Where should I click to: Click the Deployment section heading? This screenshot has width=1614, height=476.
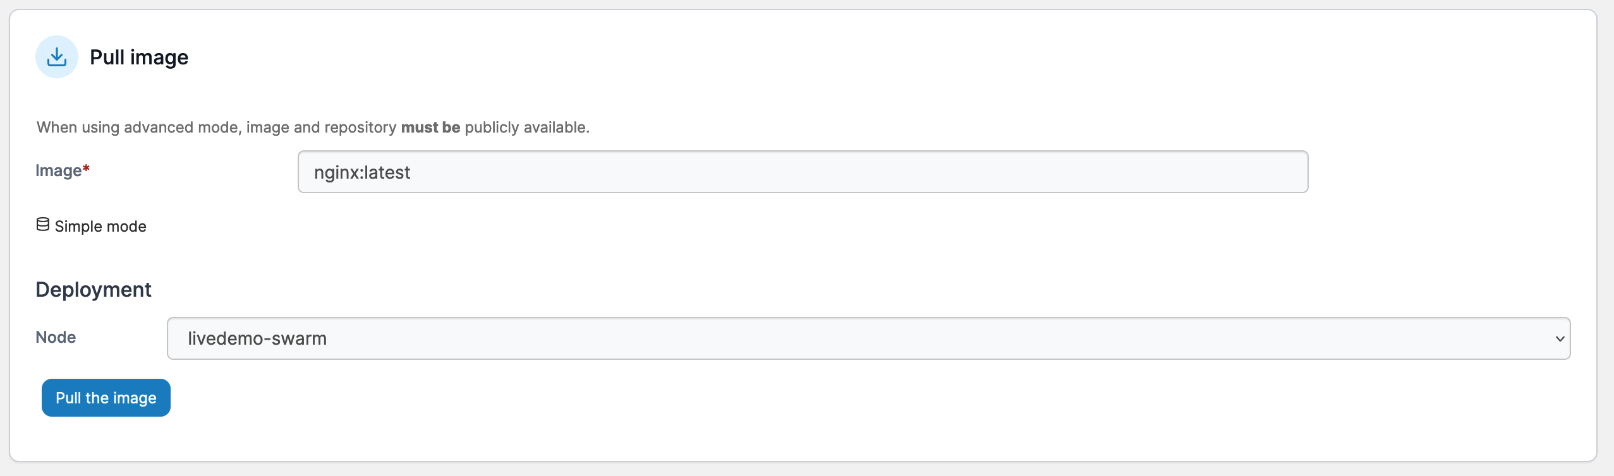[x=94, y=289]
